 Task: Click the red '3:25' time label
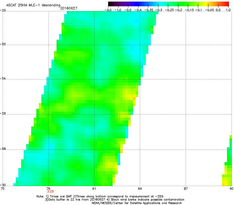click(x=51, y=191)
